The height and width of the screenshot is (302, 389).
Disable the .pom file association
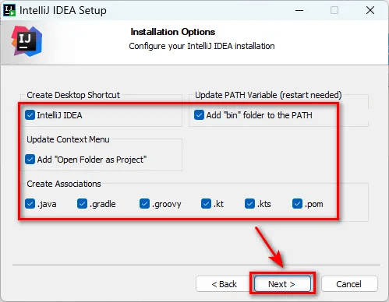[297, 204]
